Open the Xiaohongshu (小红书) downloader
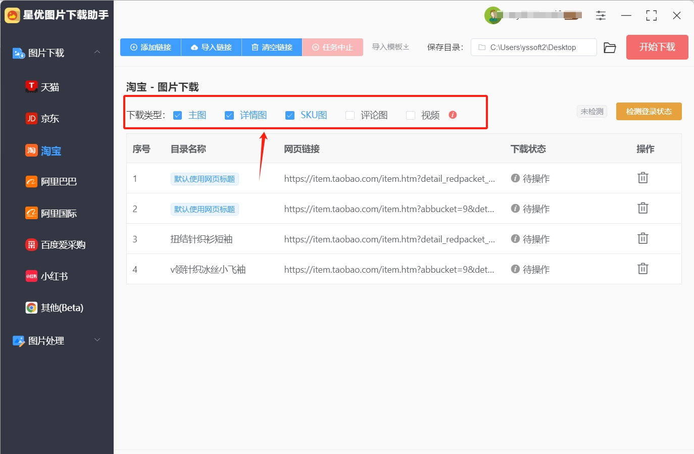Image resolution: width=694 pixels, height=454 pixels. point(46,276)
